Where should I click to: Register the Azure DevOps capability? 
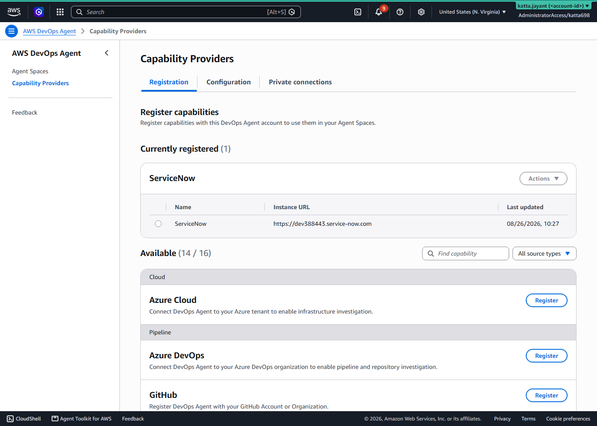pyautogui.click(x=547, y=356)
